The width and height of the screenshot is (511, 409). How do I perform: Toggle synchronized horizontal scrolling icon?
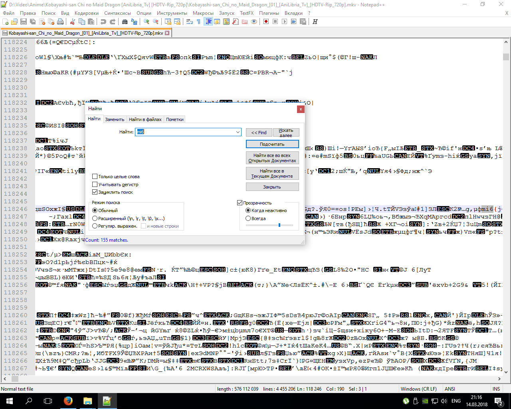click(177, 22)
